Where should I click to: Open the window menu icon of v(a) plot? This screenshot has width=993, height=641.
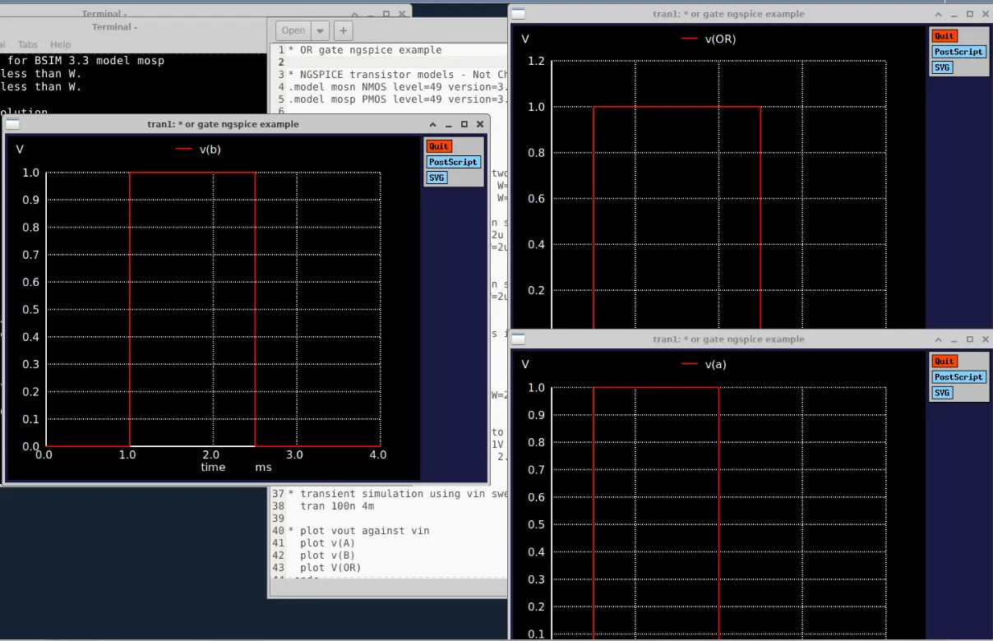[x=518, y=339]
